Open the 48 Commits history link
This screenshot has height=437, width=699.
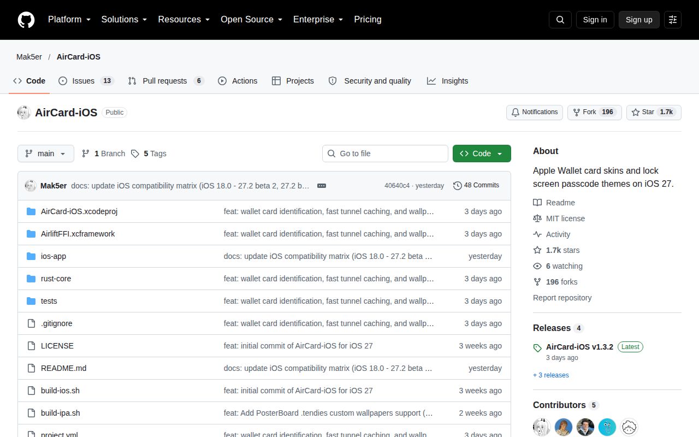(x=476, y=186)
